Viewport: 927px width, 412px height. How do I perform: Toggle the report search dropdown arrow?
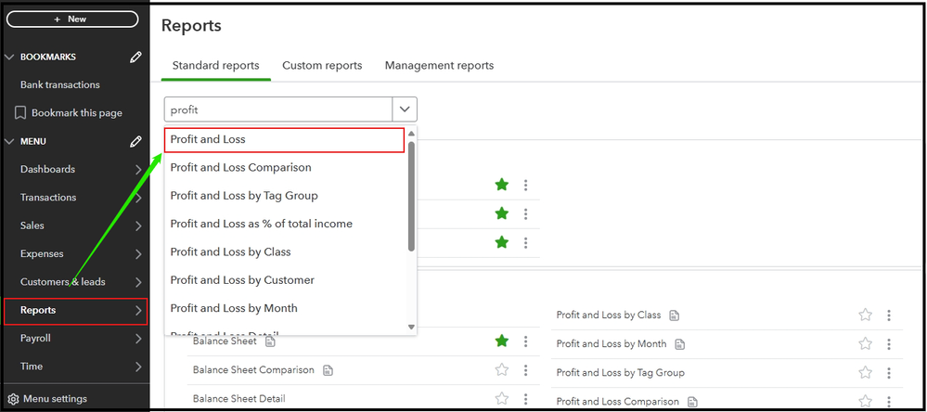pyautogui.click(x=405, y=109)
